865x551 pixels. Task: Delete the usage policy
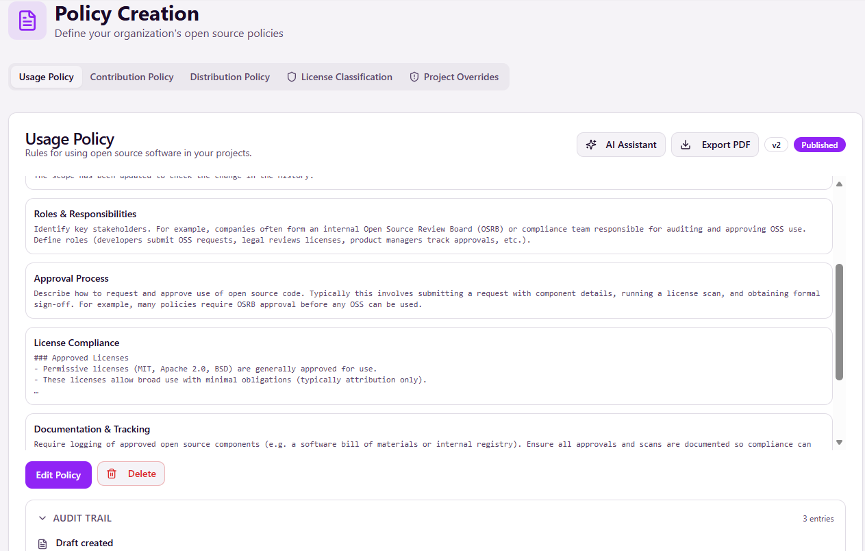[x=131, y=474]
